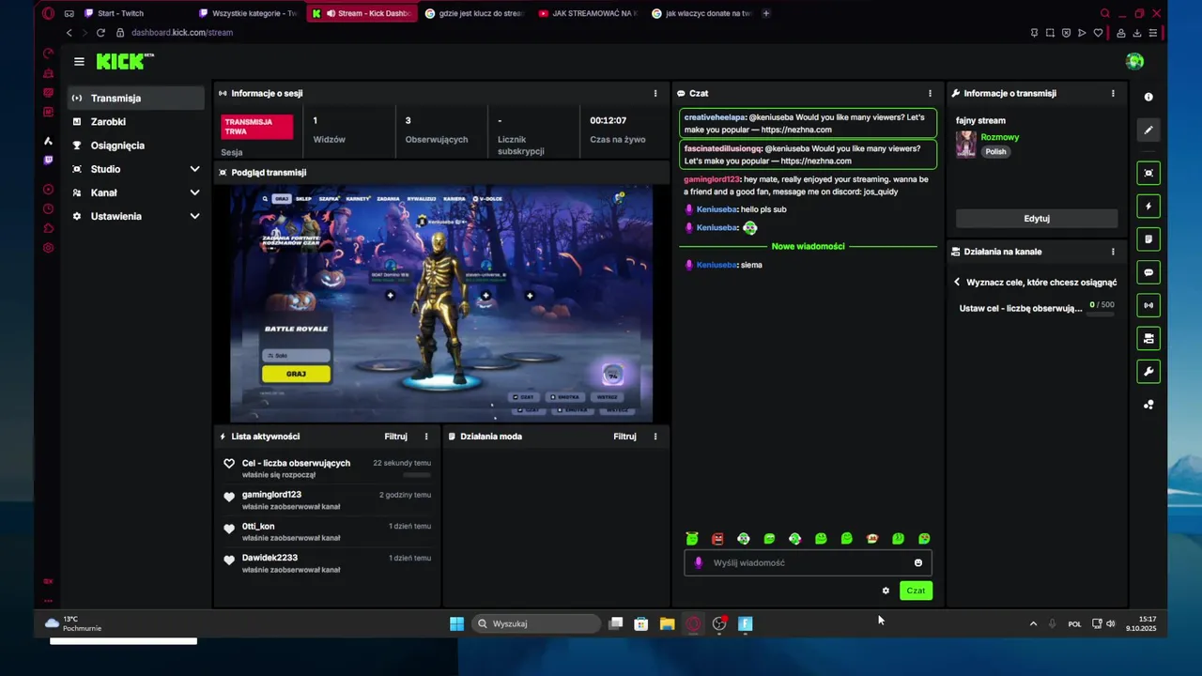This screenshot has height=676, width=1202.
Task: Click gaminglord123 in the activity list
Action: (271, 495)
